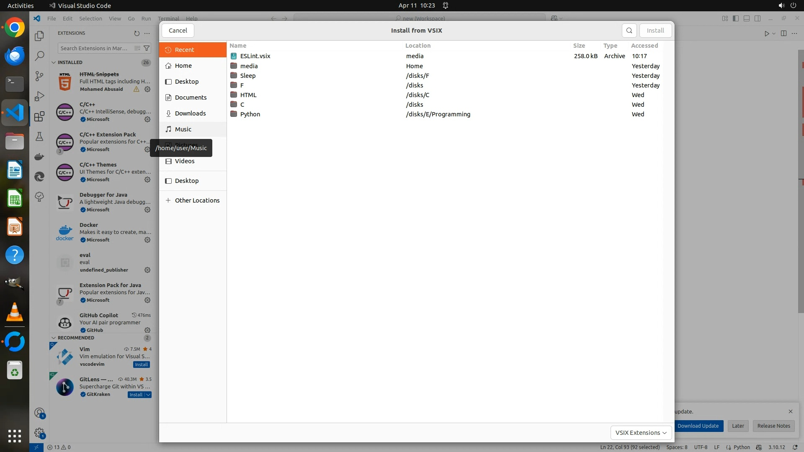The height and width of the screenshot is (452, 804).
Task: Collapse the INSTALLED extensions section
Action: click(54, 62)
